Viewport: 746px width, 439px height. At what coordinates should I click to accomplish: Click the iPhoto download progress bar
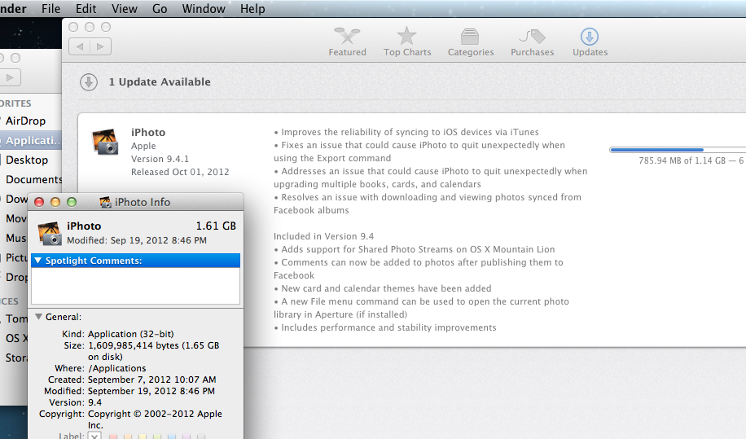[x=678, y=150]
